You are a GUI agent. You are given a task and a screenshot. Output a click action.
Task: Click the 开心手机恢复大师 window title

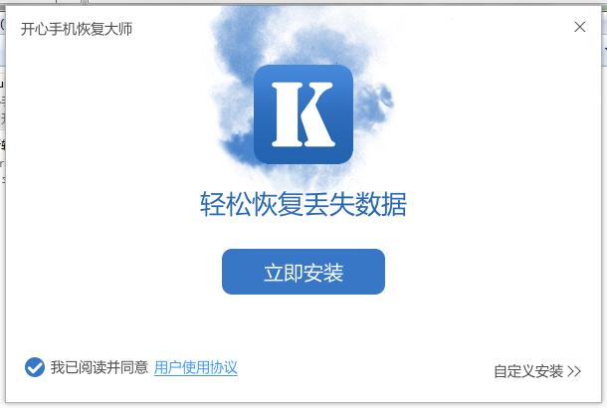(77, 29)
